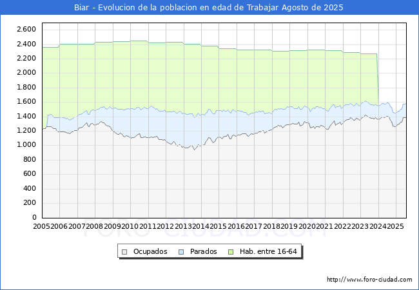Click the 1.200 y-axis label

26,131
